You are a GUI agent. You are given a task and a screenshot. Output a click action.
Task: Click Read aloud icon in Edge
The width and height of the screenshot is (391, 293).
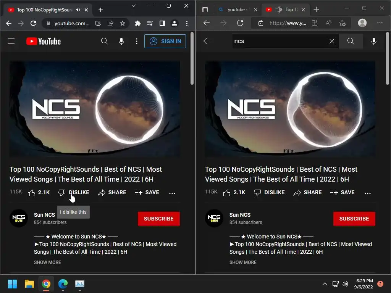coord(328,23)
